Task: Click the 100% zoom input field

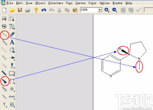Action: 89,10
